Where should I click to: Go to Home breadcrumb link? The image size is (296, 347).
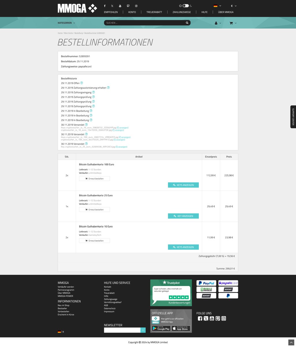point(60,33)
